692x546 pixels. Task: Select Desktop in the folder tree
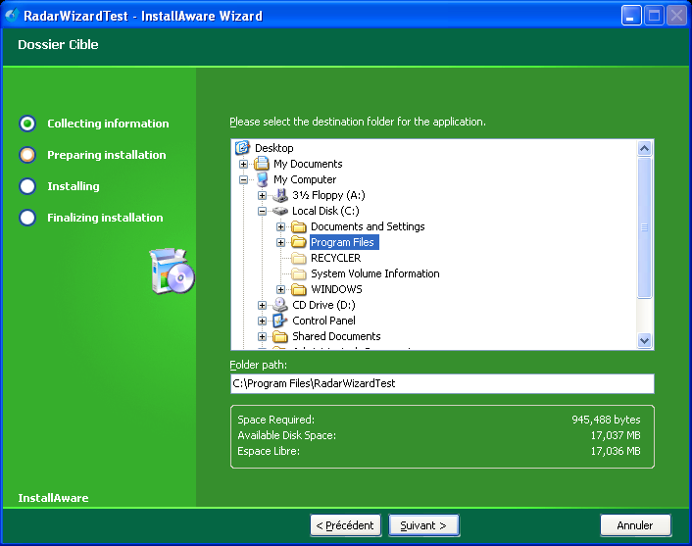pyautogui.click(x=274, y=148)
